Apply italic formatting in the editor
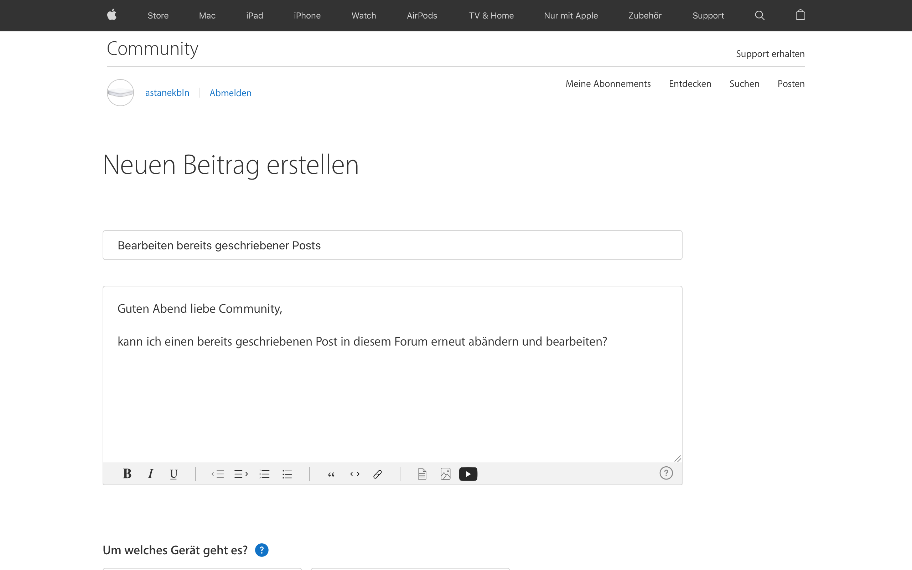912x570 pixels. [150, 473]
